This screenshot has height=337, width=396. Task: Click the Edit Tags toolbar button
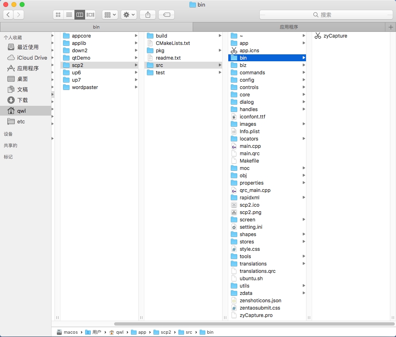166,15
